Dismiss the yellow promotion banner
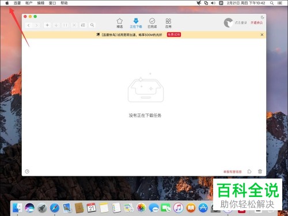The height and width of the screenshot is (216, 288). pos(262,35)
